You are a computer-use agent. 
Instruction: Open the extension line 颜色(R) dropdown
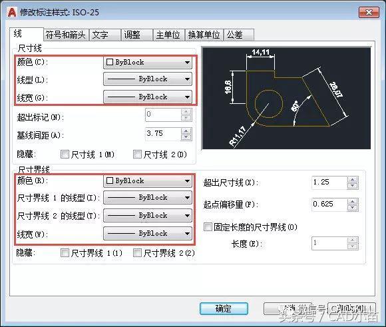click(148, 181)
